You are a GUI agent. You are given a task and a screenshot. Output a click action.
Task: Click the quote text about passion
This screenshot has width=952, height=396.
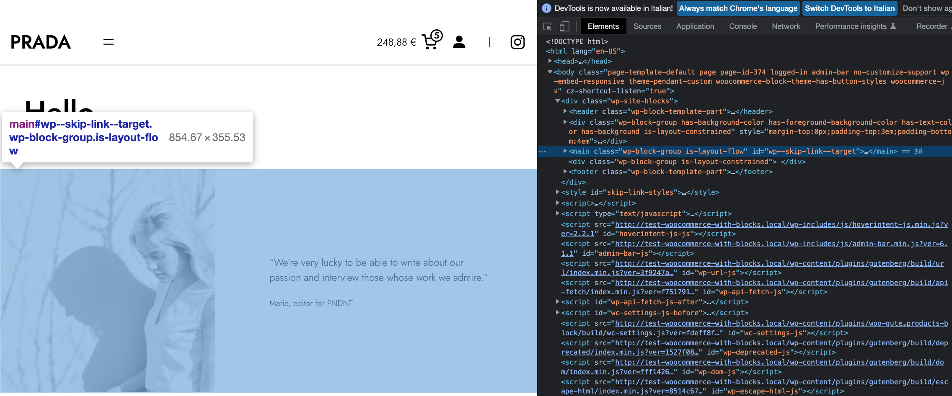pos(379,270)
